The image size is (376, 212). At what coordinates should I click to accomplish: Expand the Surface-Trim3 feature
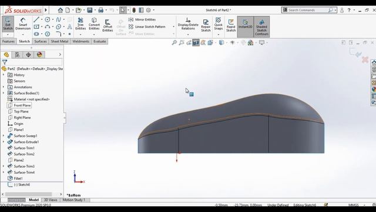pyautogui.click(x=4, y=166)
